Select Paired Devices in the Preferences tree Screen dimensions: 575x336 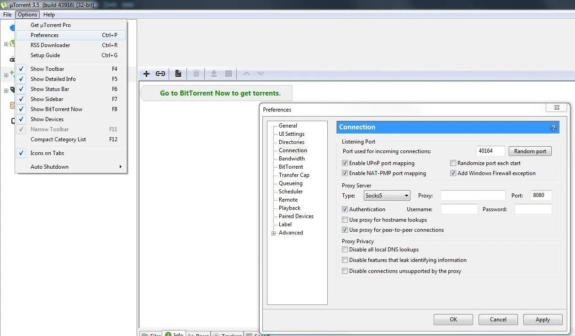pos(296,216)
